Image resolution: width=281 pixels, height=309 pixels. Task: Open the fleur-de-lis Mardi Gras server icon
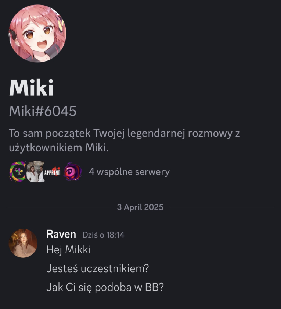(x=18, y=172)
